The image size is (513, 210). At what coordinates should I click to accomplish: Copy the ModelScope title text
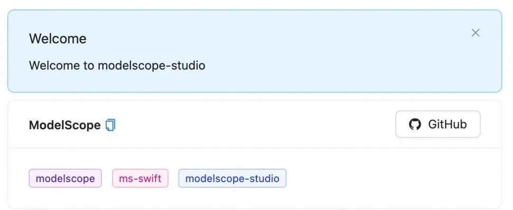click(110, 125)
